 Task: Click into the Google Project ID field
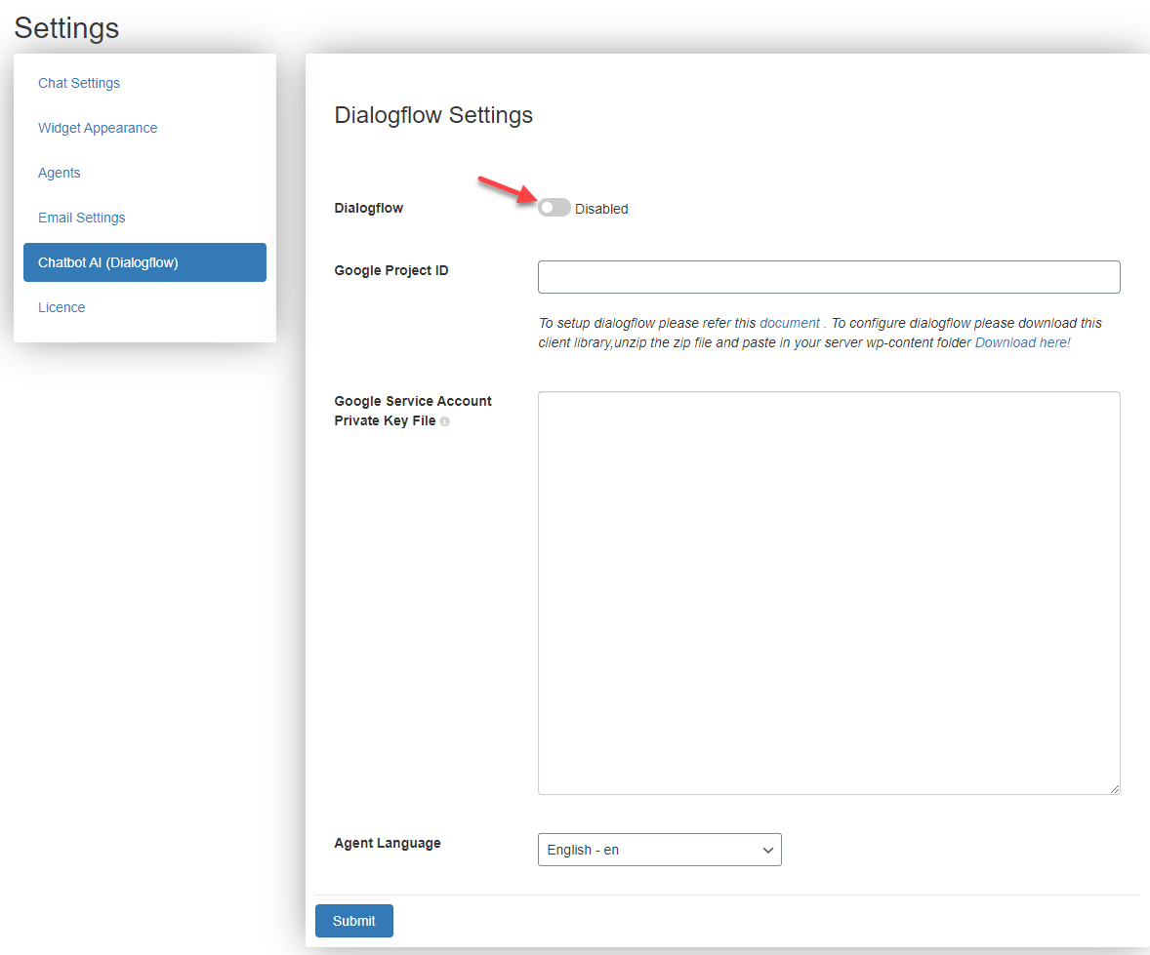tap(829, 277)
